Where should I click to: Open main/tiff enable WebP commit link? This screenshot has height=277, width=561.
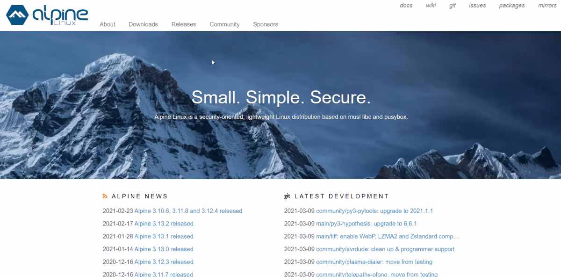388,236
